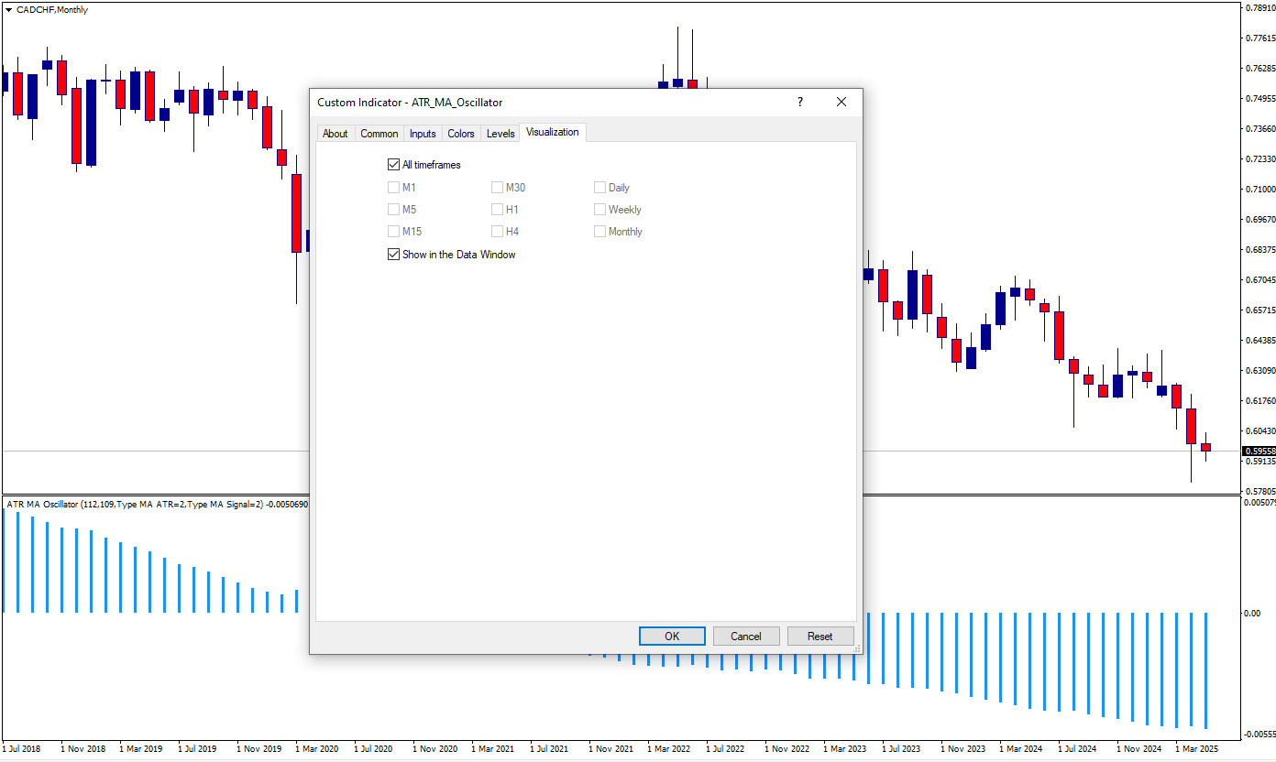Click the triangle arrow beside CADCHF,Monthly
This screenshot has width=1276, height=762.
tap(9, 10)
